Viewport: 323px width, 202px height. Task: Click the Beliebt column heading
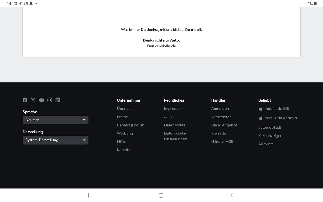click(265, 100)
